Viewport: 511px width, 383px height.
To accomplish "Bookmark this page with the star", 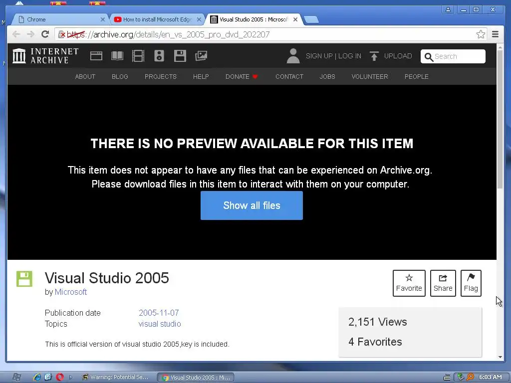I will (481, 34).
